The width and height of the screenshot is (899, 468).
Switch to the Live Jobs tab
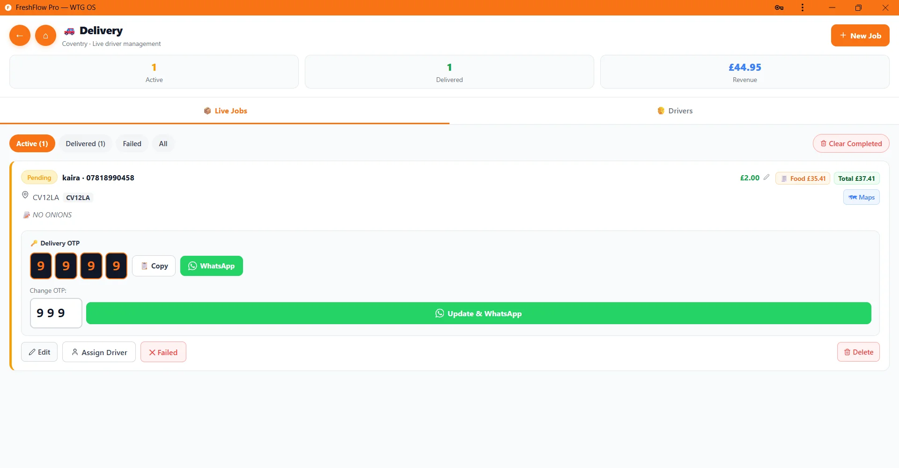coord(225,111)
